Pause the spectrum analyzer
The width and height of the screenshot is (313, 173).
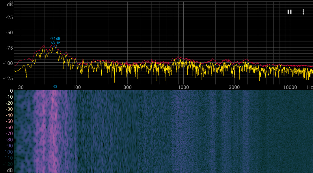(x=289, y=12)
